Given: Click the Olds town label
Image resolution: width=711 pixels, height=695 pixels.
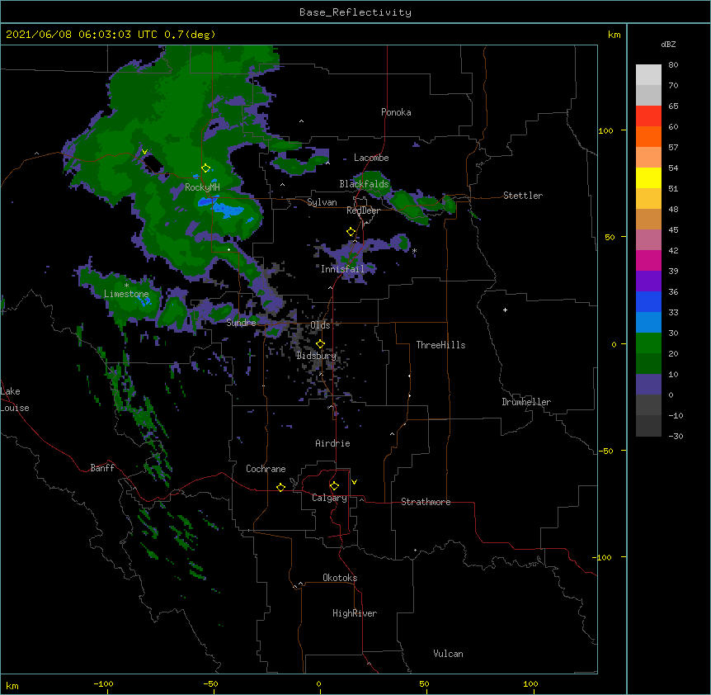Looking at the screenshot, I should tap(320, 325).
